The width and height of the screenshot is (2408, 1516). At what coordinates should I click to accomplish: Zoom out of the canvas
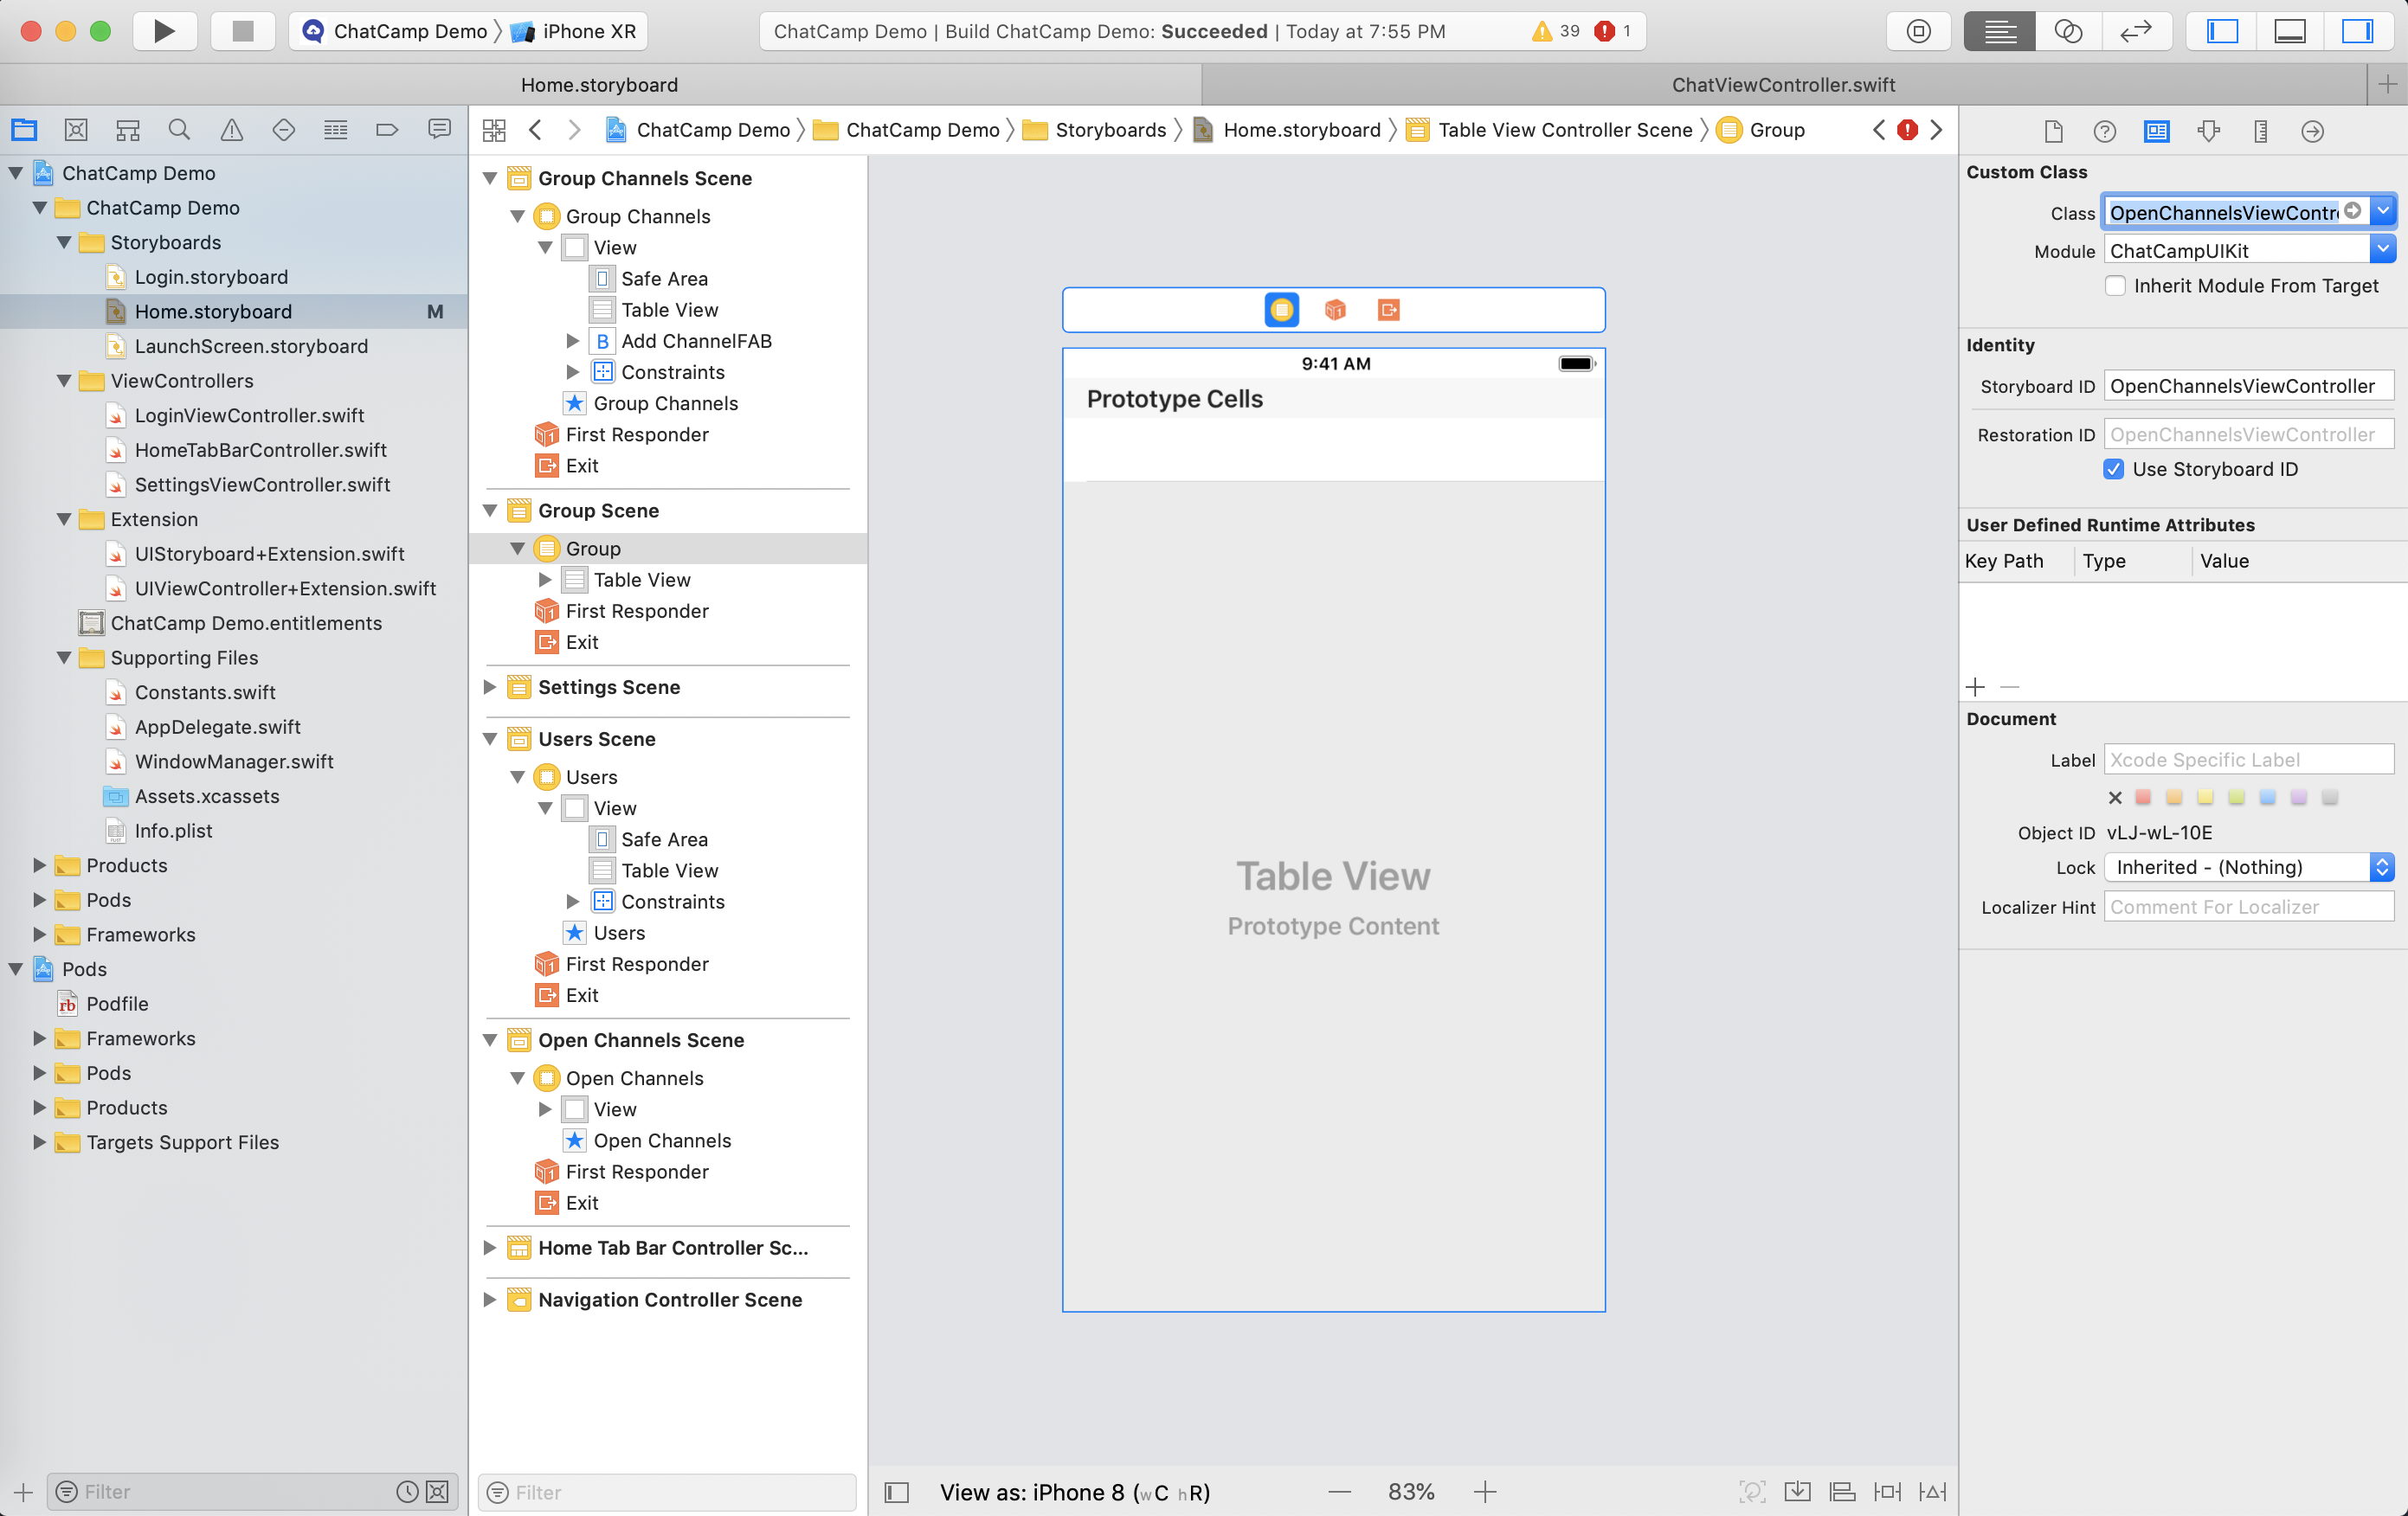tap(1340, 1492)
